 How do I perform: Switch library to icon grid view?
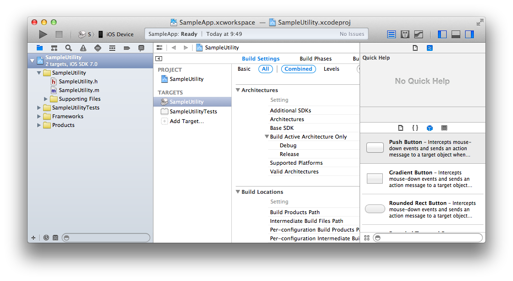click(367, 238)
